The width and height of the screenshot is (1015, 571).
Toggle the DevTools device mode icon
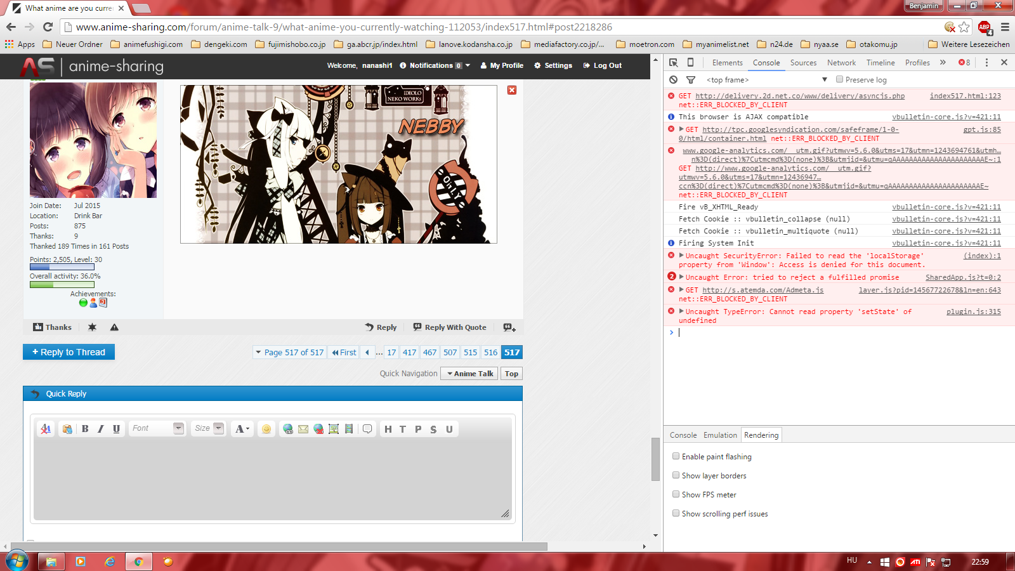click(x=691, y=63)
